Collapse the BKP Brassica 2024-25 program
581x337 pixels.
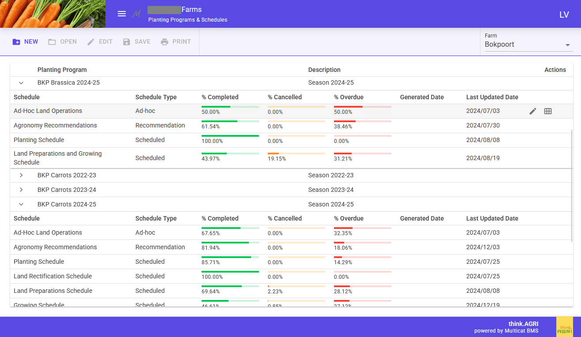(21, 83)
